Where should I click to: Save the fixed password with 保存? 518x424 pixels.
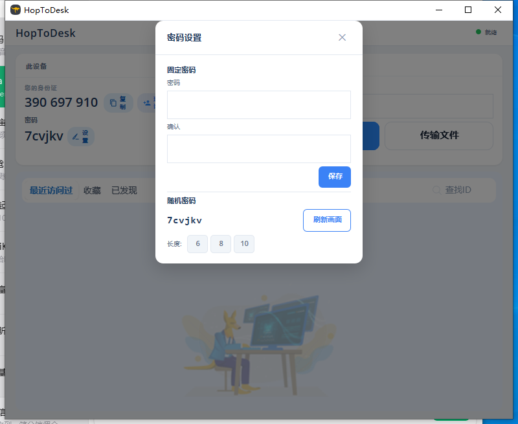pos(334,177)
